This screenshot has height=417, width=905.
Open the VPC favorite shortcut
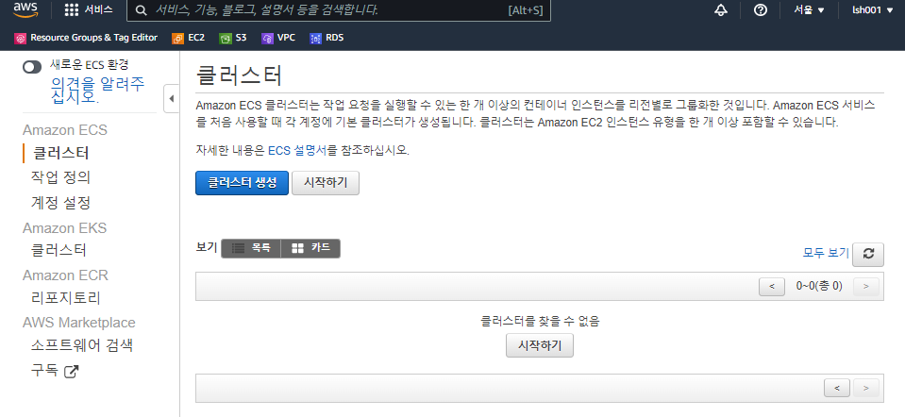click(278, 38)
